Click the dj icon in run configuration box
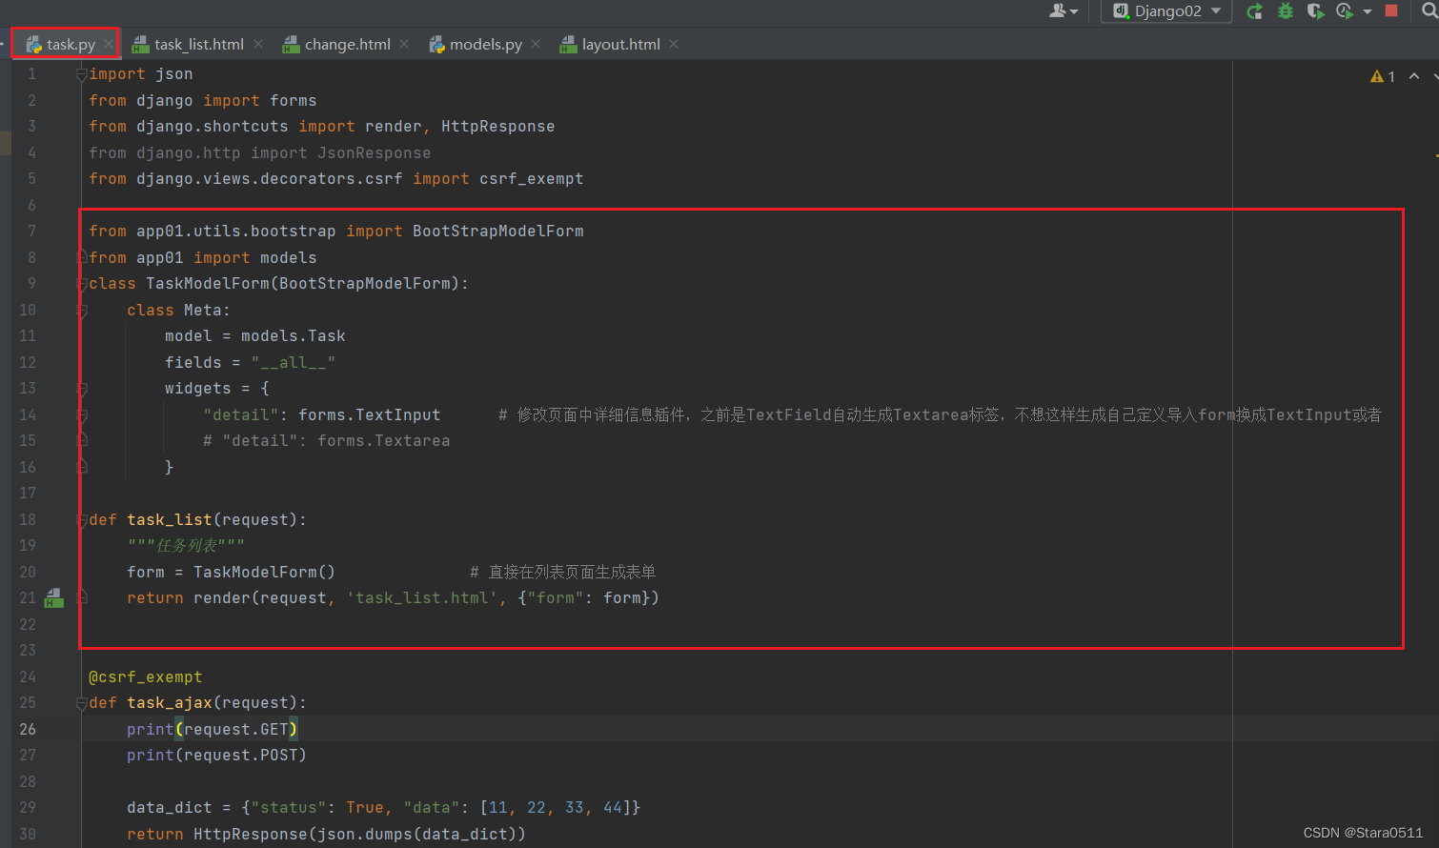Image resolution: width=1439 pixels, height=848 pixels. [1121, 11]
